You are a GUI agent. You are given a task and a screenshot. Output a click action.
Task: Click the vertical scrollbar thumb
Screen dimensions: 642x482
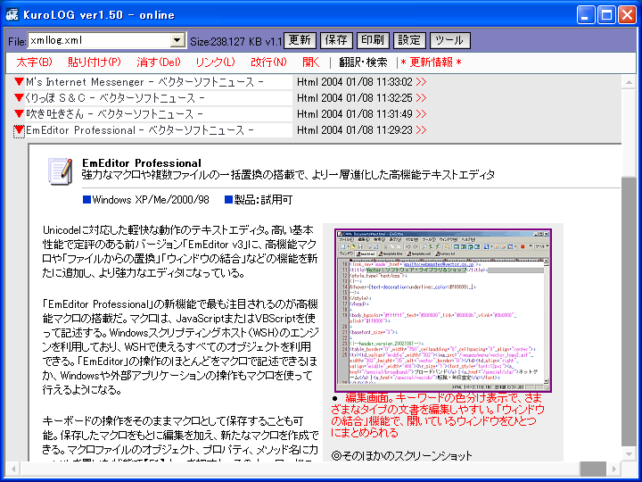pyautogui.click(x=629, y=312)
